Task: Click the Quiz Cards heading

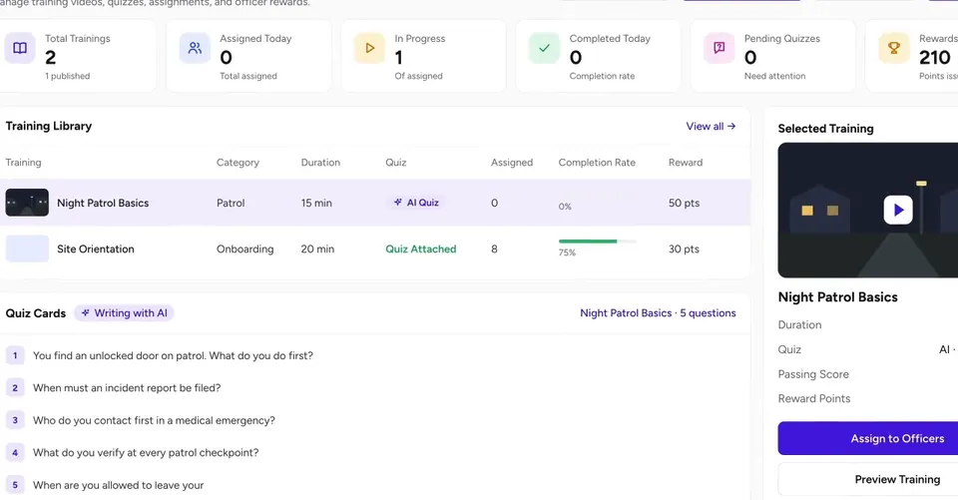Action: [x=36, y=313]
